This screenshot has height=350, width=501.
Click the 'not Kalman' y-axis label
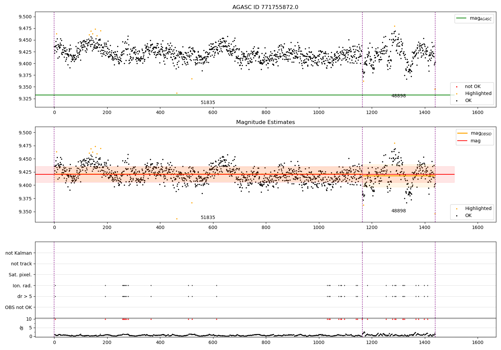pyautogui.click(x=19, y=253)
